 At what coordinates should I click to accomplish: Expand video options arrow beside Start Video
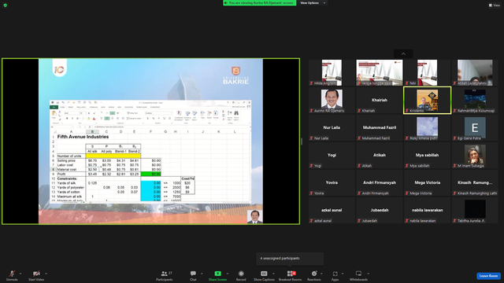pyautogui.click(x=46, y=274)
